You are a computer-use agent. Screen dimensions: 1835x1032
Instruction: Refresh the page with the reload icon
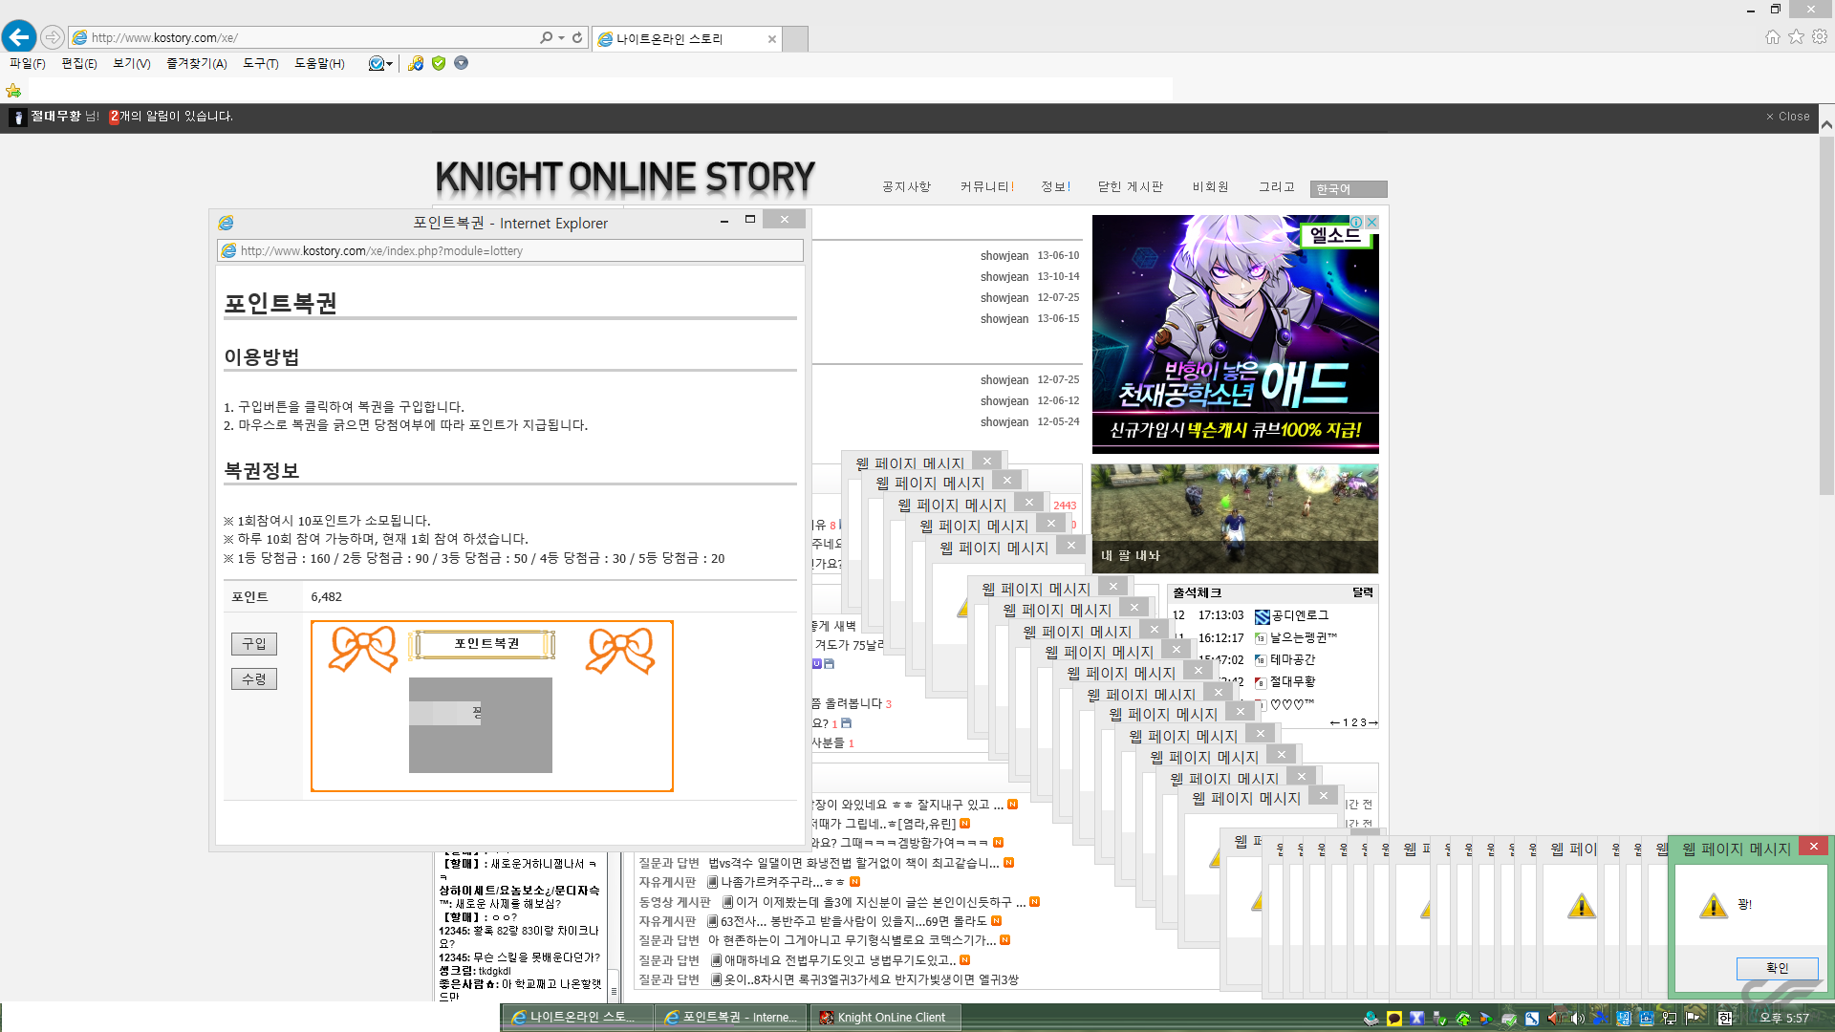click(577, 37)
